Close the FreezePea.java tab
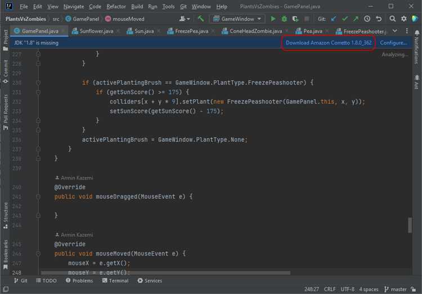This screenshot has width=422, height=294. [x=213, y=32]
